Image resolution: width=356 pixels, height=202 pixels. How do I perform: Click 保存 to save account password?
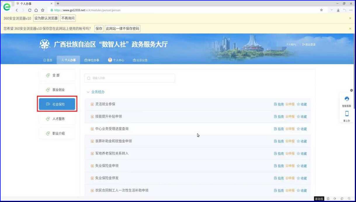click(x=99, y=29)
